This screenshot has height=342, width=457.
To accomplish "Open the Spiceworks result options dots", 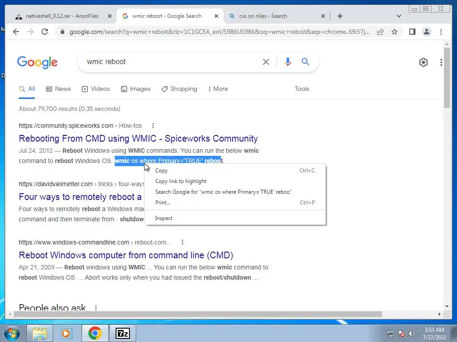I will coord(153,126).
